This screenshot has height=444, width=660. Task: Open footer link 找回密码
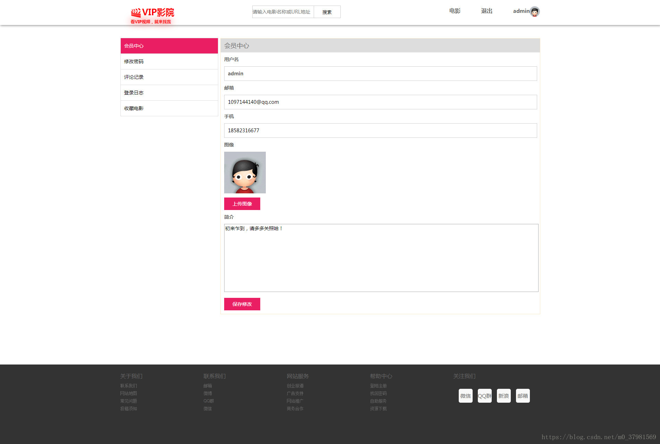click(x=378, y=393)
